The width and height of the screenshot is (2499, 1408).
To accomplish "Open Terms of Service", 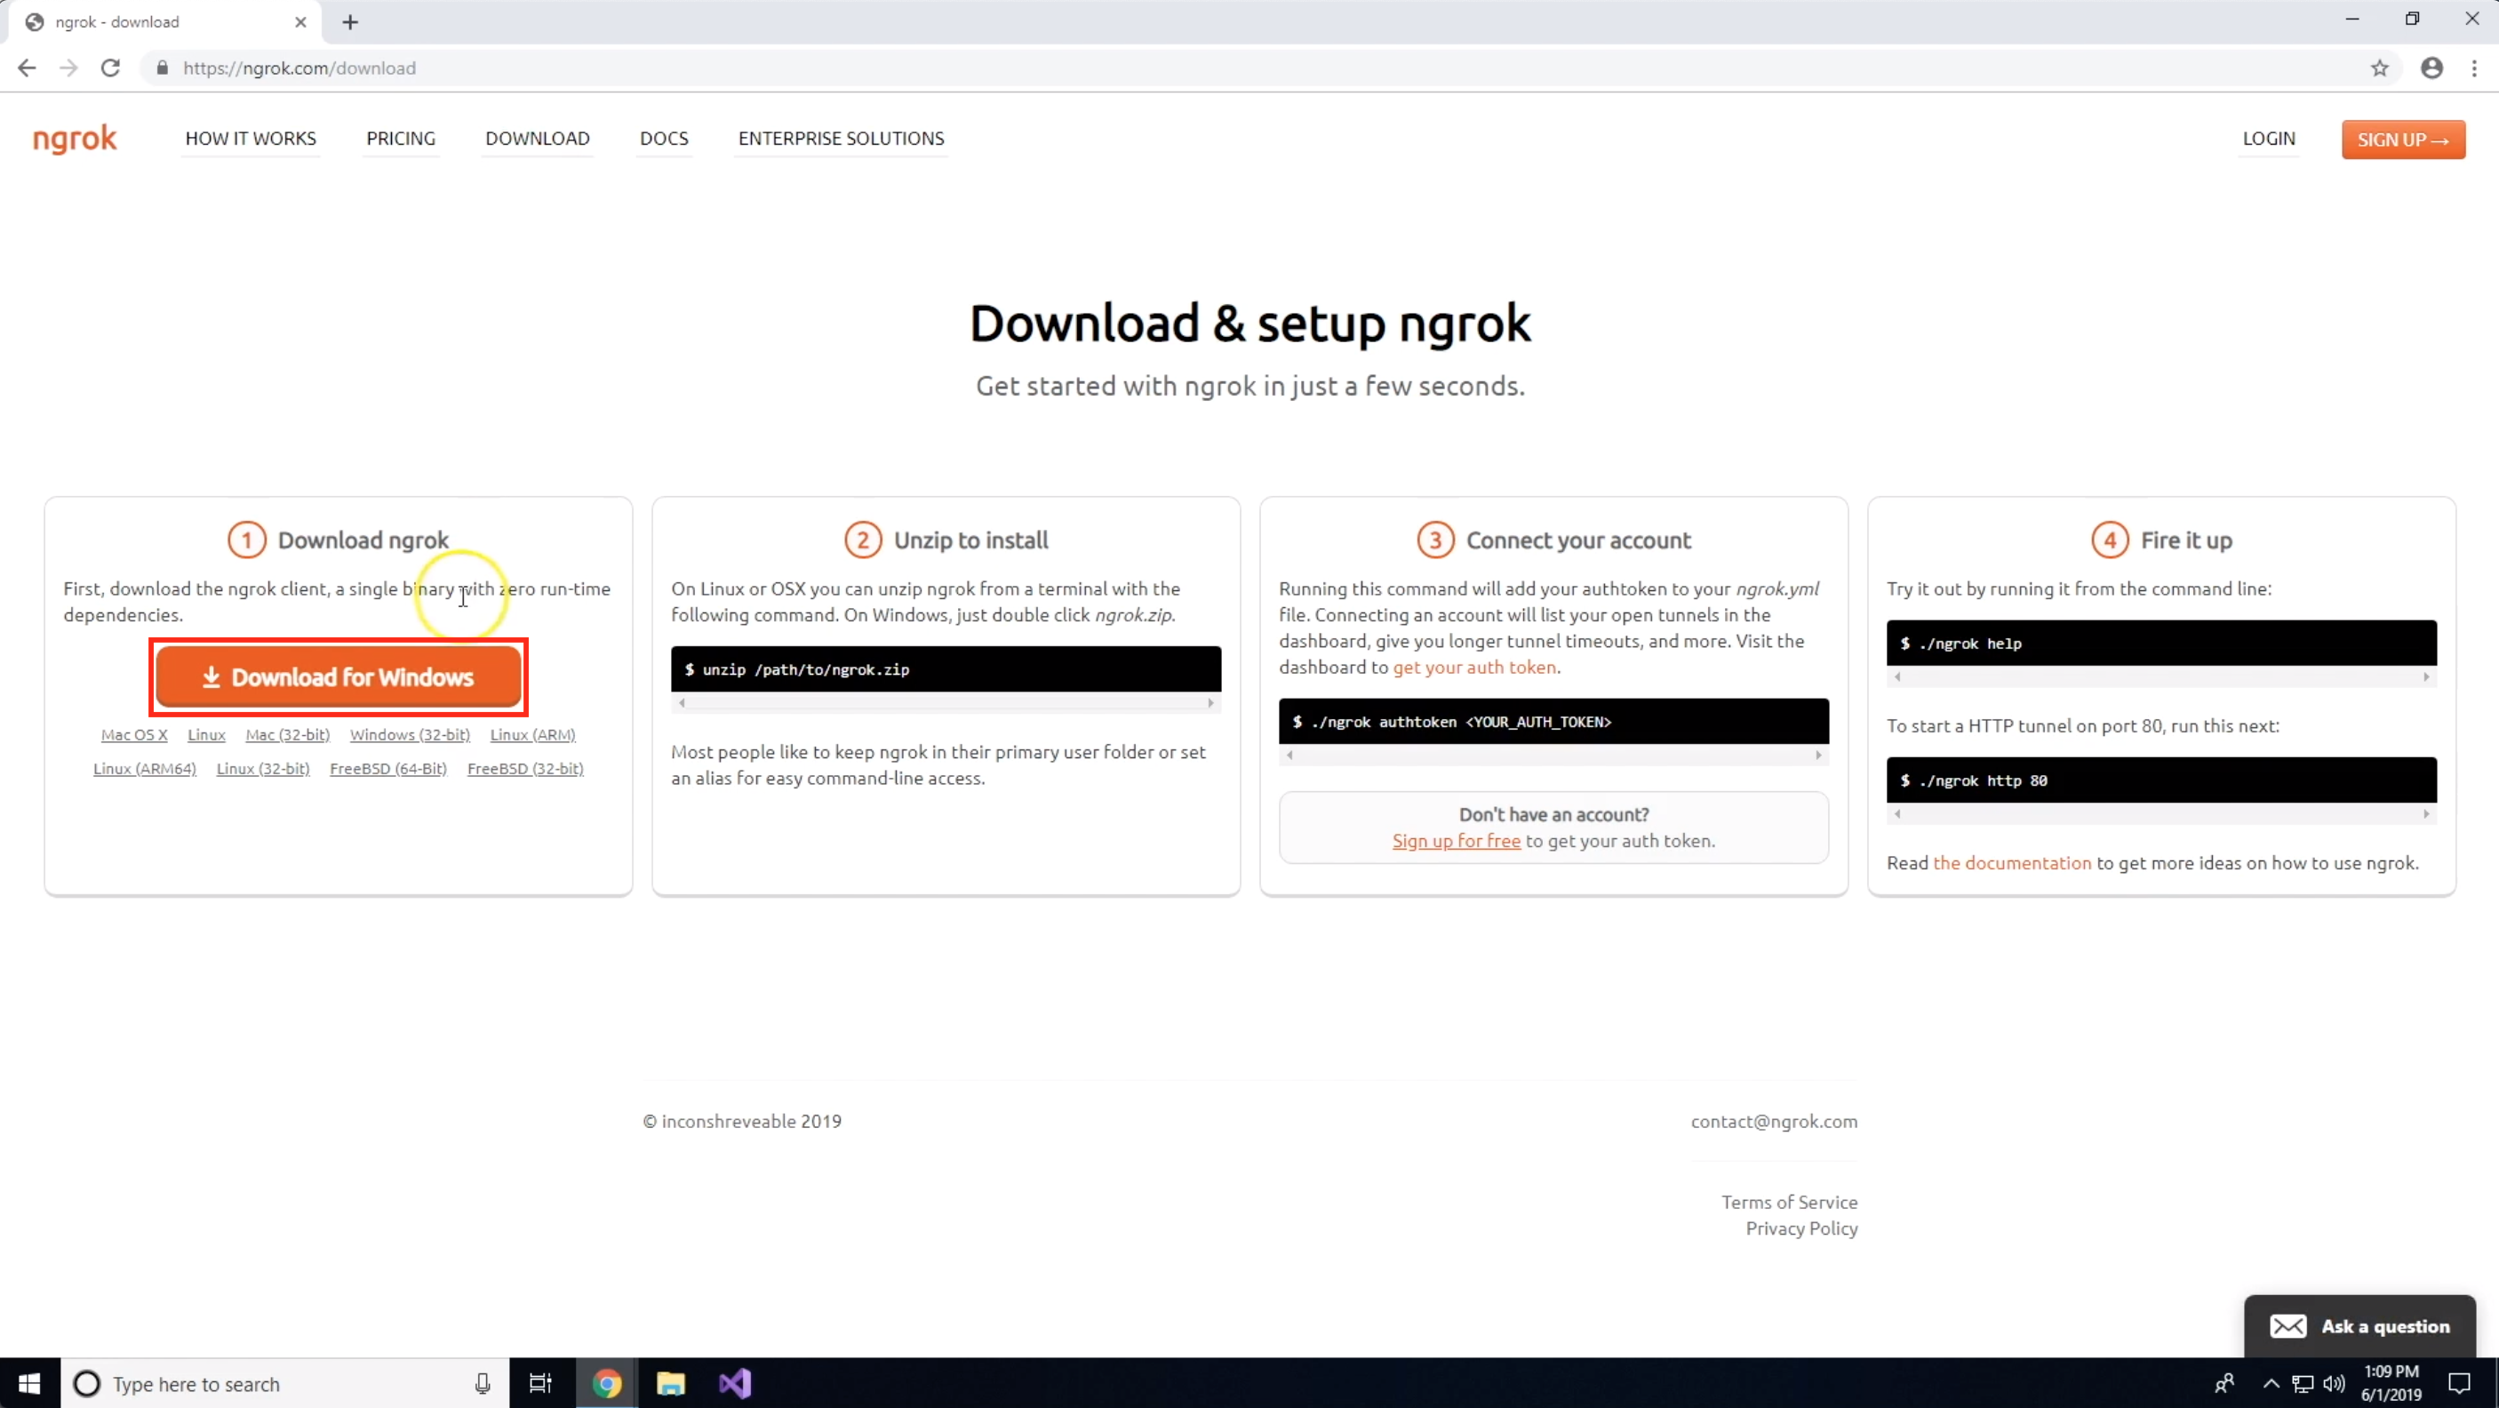I will point(1790,1203).
